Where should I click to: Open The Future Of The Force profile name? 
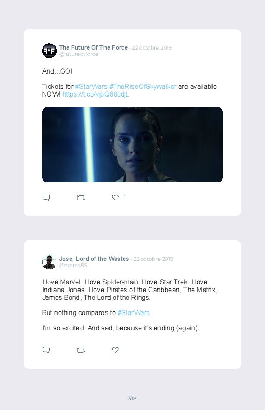[x=93, y=47]
